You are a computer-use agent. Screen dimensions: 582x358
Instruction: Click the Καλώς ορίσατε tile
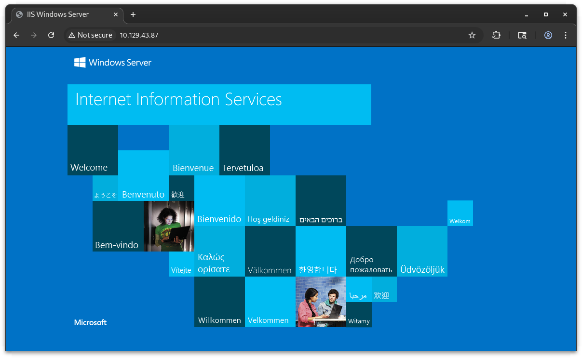point(219,251)
